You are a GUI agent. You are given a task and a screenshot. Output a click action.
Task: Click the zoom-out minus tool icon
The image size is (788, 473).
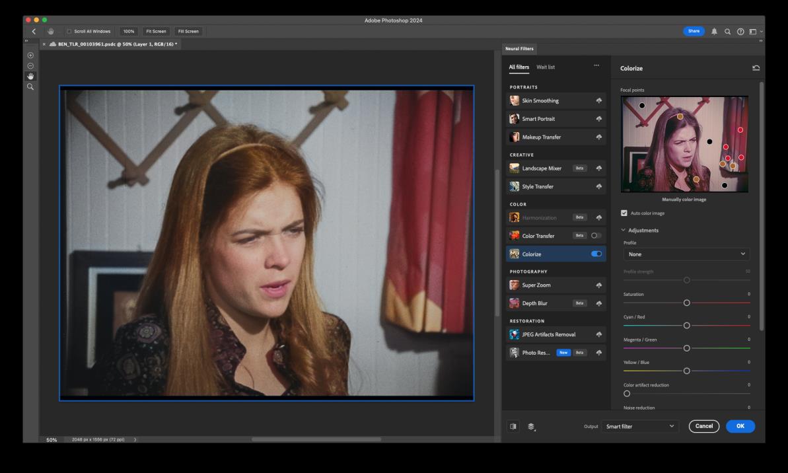coord(30,66)
